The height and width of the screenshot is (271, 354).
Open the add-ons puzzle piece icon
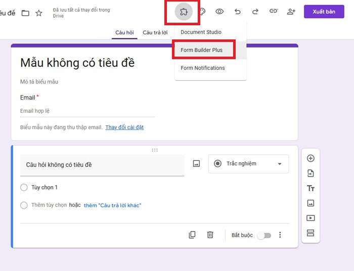point(183,12)
